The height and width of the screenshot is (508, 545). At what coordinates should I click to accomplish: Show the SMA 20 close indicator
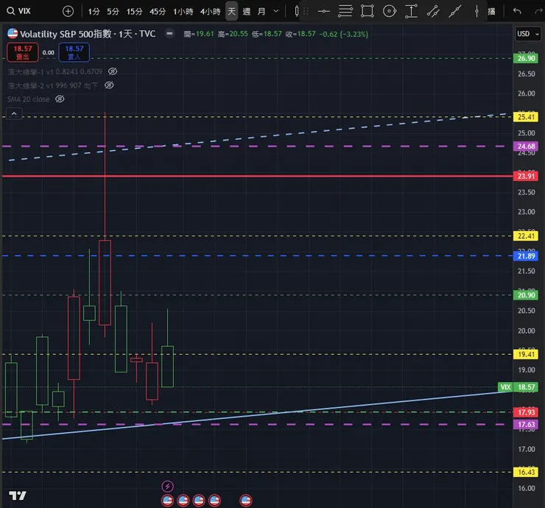tap(60, 99)
